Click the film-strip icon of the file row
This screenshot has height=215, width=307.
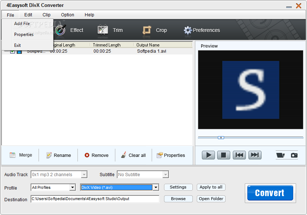pos(19,52)
